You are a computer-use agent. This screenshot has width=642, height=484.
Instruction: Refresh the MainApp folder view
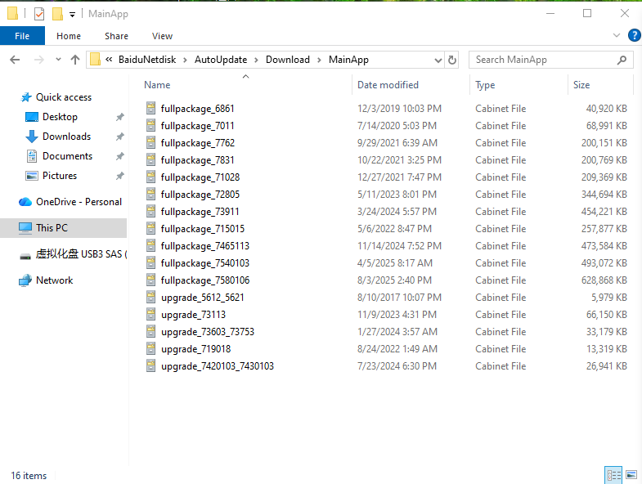tap(452, 60)
